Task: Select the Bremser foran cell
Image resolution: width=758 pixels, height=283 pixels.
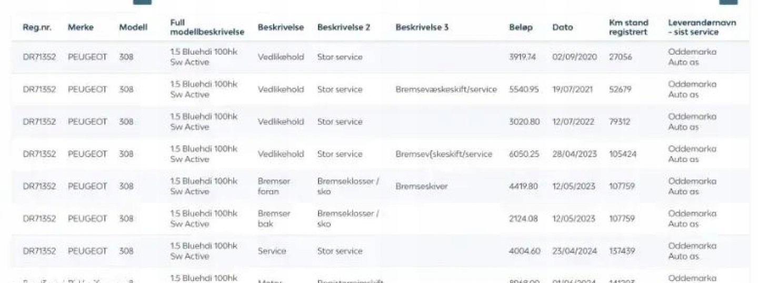Action: click(274, 187)
